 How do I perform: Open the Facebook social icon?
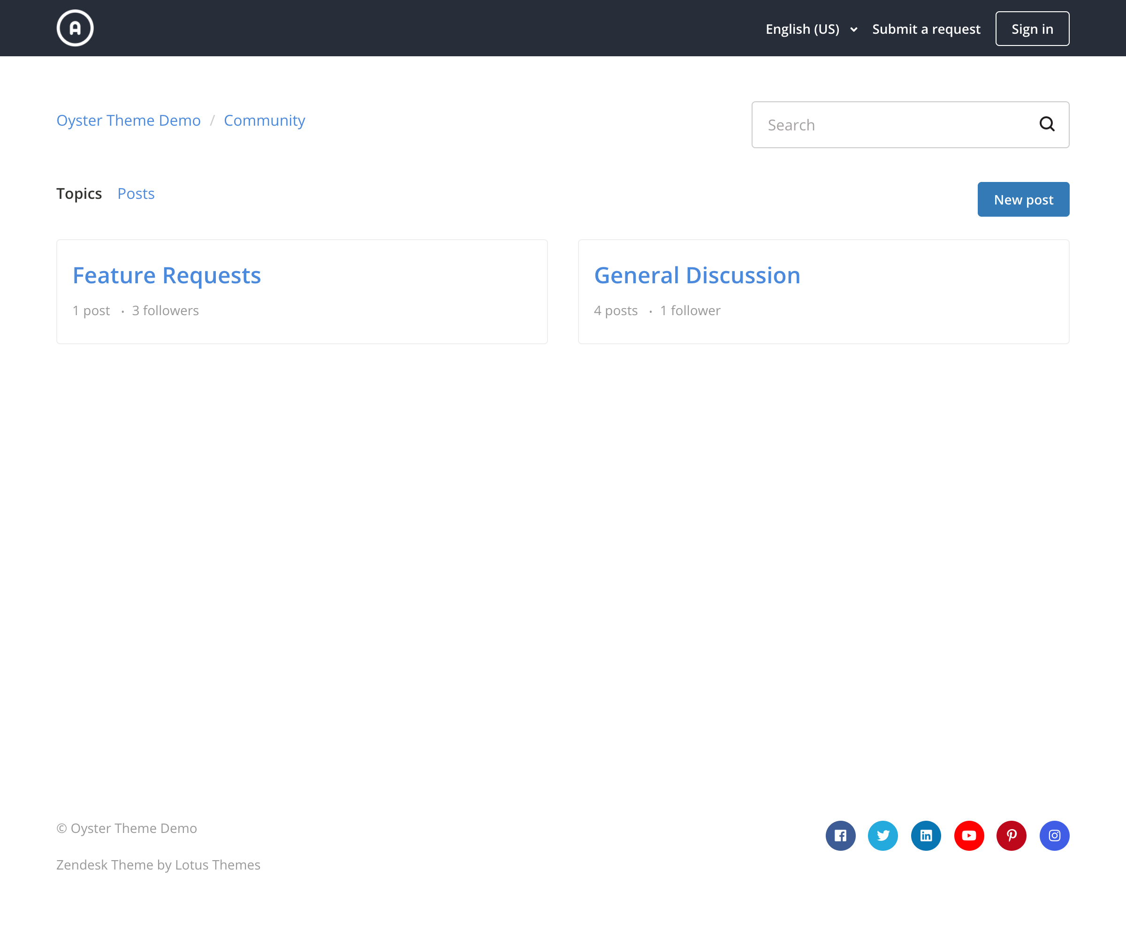tap(840, 835)
